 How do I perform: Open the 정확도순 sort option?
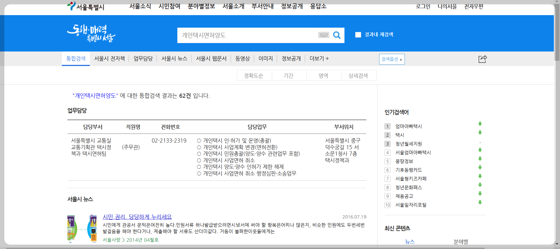click(x=254, y=76)
